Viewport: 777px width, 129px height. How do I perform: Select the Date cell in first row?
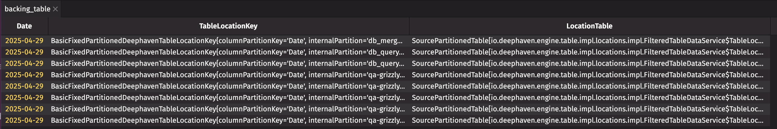24,41
